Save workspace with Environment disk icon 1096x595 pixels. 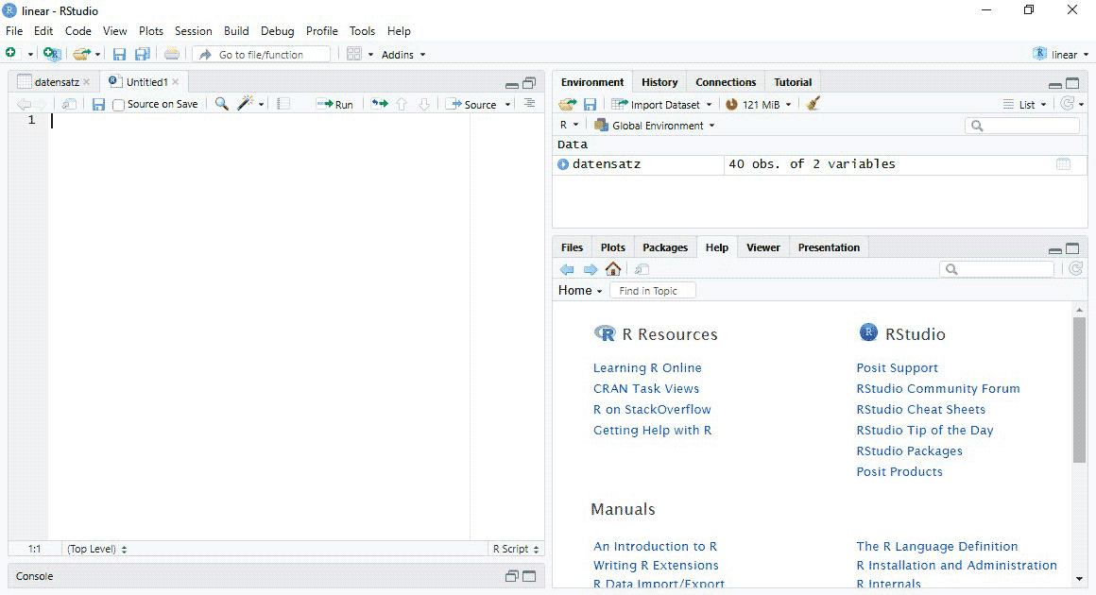point(590,104)
